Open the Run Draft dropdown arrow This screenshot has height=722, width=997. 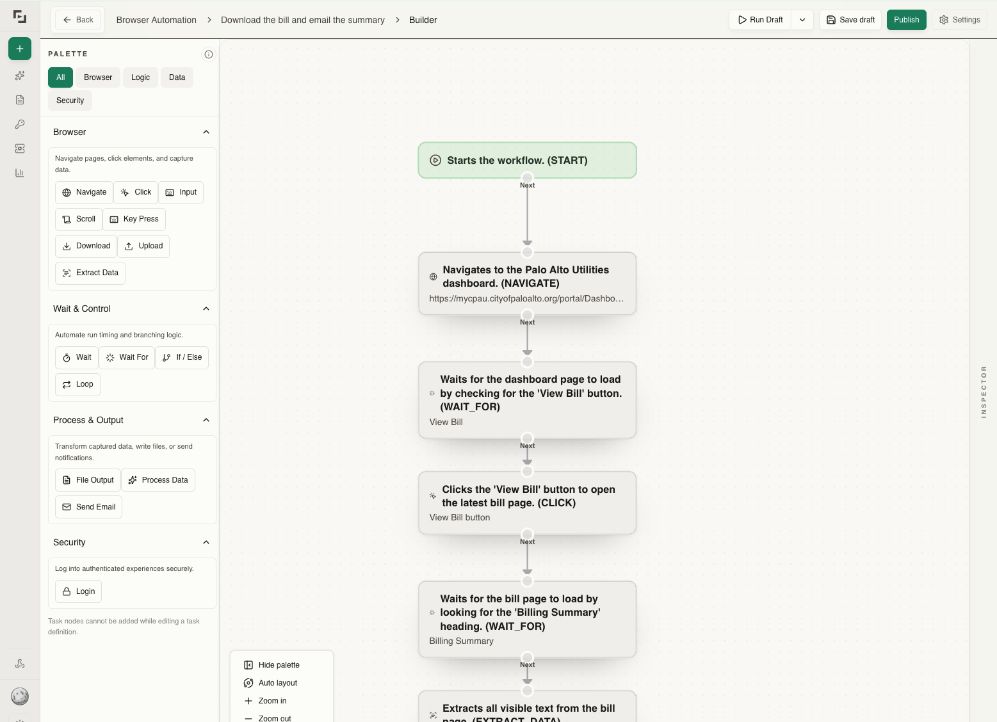(x=802, y=20)
